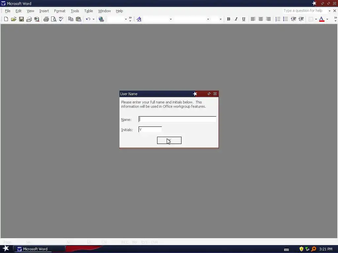Open the Table menu
This screenshot has height=253, width=338.
[x=88, y=11]
